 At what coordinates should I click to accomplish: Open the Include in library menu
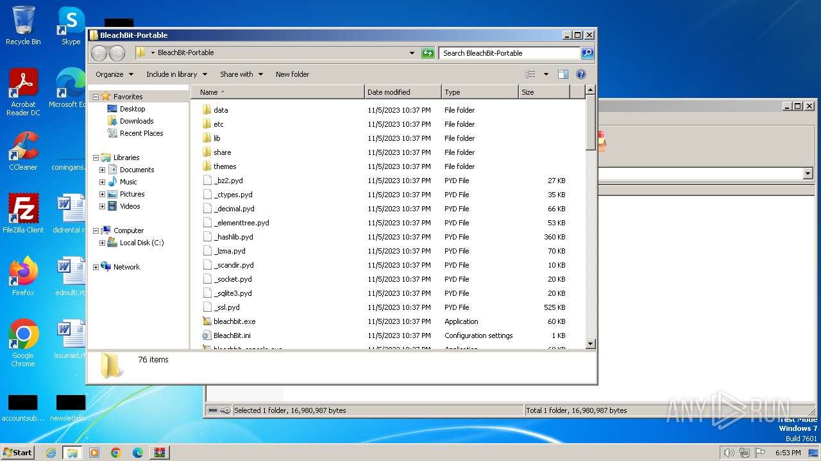176,74
